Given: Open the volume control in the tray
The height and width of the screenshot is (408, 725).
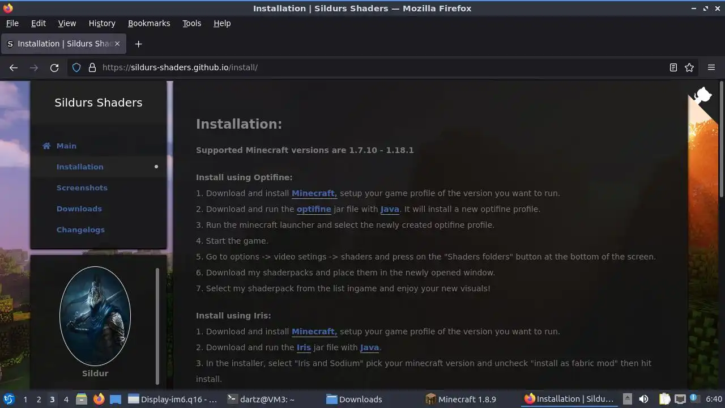Looking at the screenshot, I should (643, 399).
